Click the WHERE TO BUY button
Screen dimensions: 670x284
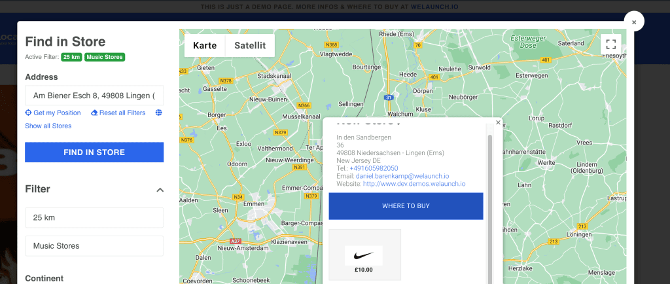point(406,206)
